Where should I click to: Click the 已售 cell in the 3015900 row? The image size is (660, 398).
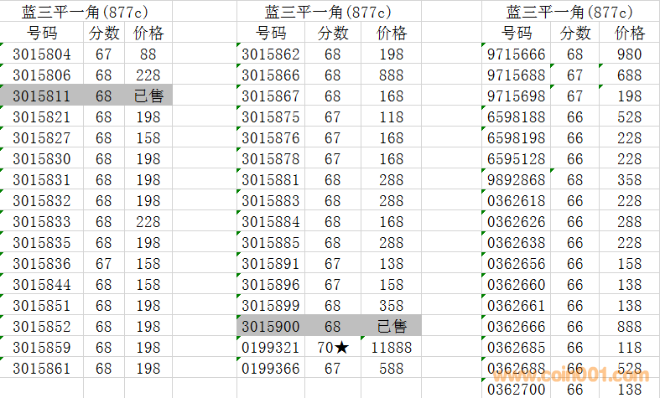pos(391,326)
